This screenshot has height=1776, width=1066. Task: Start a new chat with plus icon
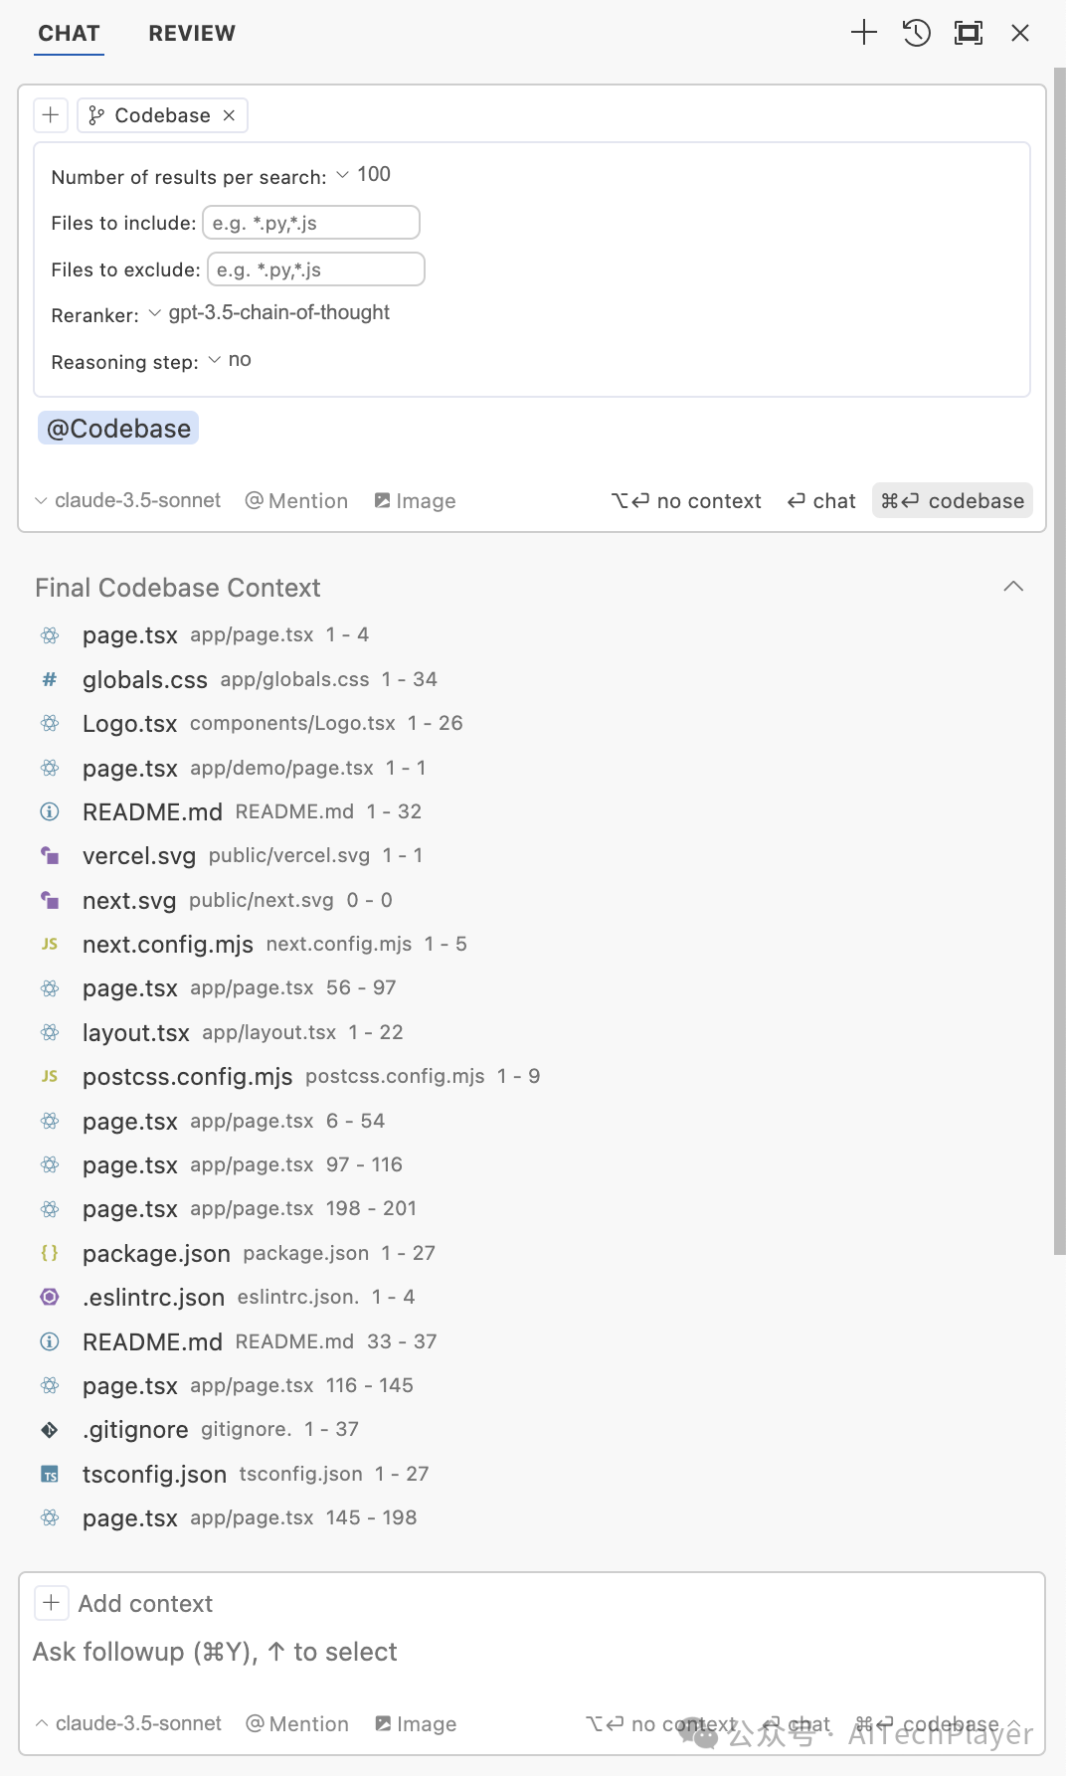863,33
